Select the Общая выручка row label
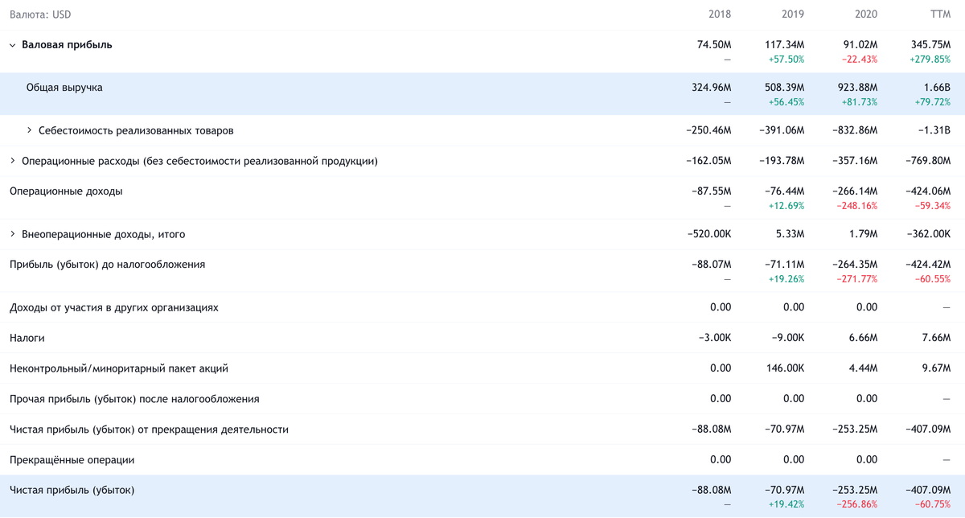965x518 pixels. pyautogui.click(x=64, y=87)
